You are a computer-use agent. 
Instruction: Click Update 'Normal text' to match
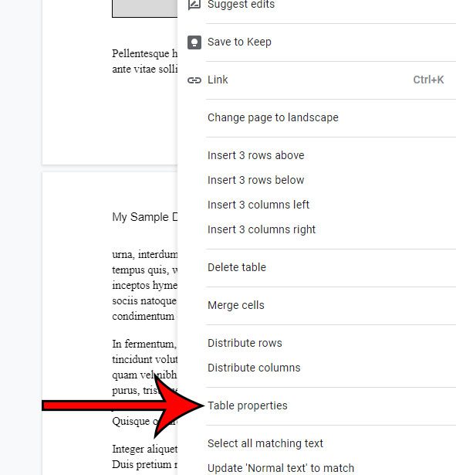tap(281, 468)
